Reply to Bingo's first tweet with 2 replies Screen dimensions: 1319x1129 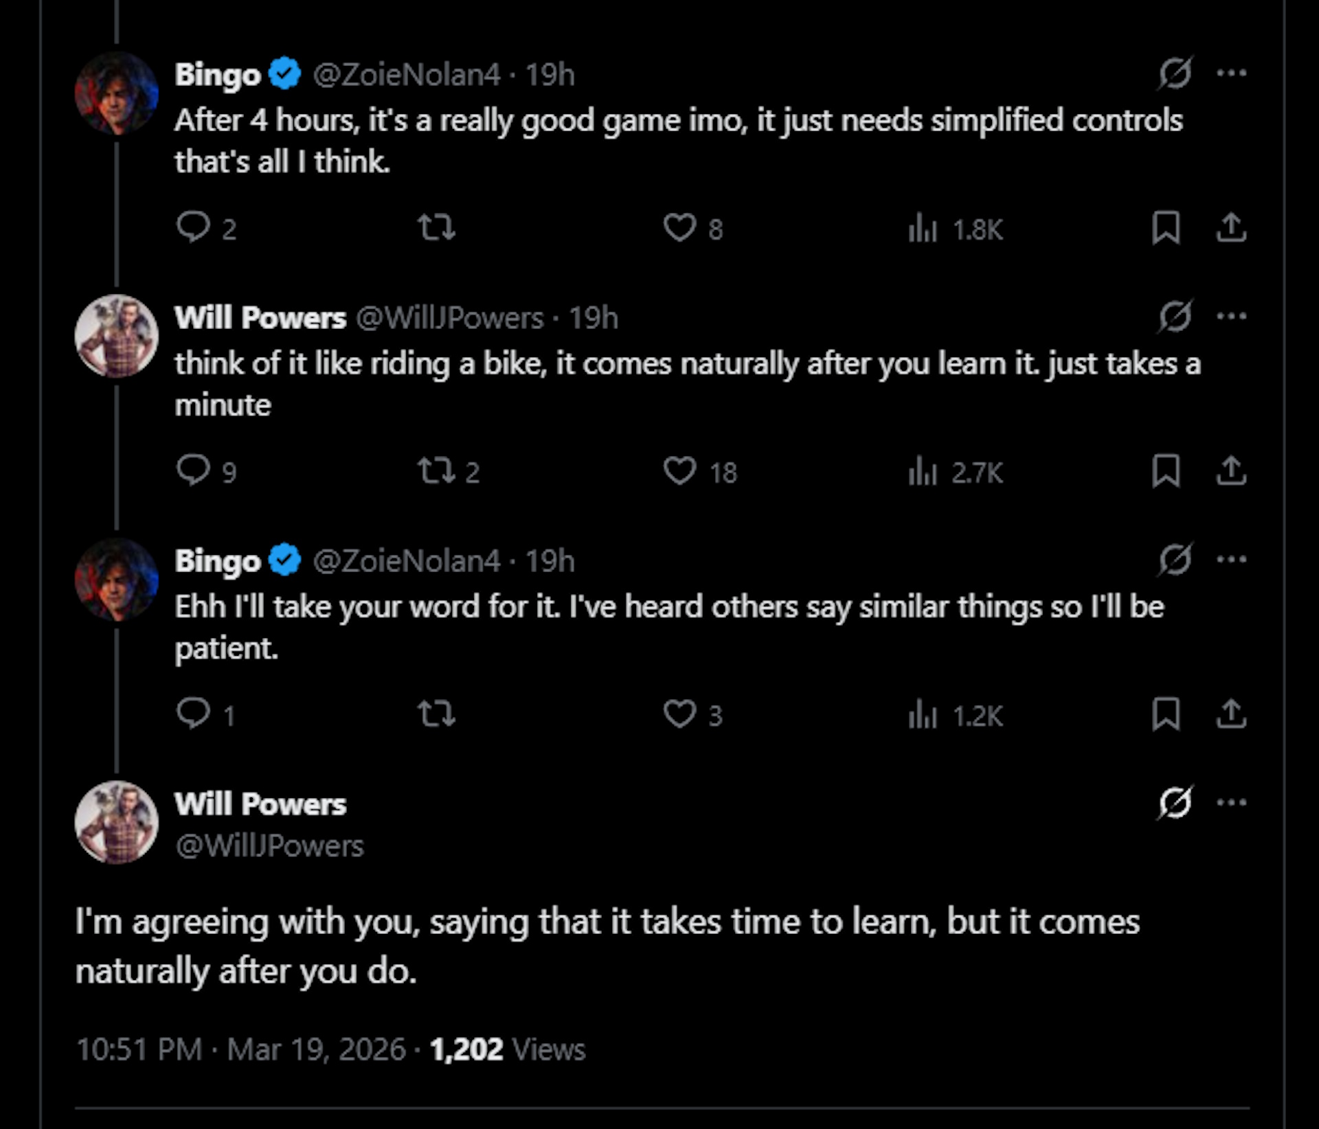(193, 227)
